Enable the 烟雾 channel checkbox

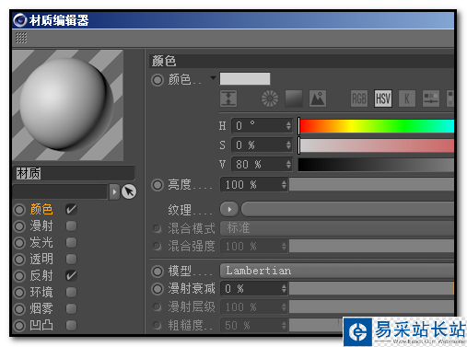click(x=71, y=308)
